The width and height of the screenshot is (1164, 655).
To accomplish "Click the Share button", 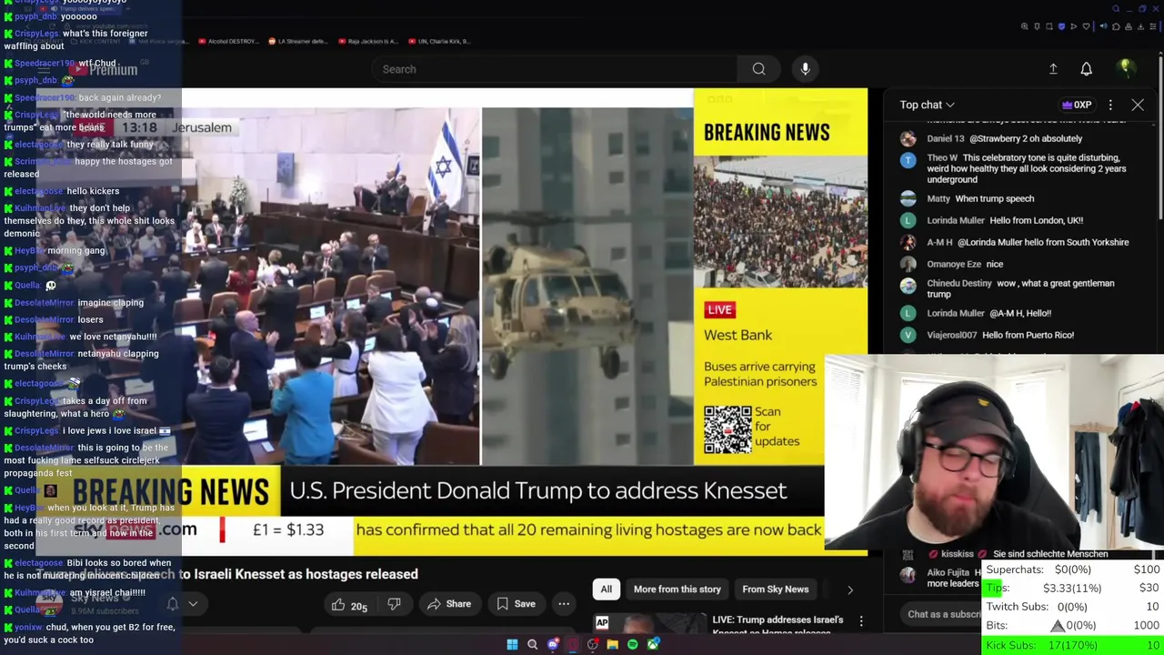I will click(x=448, y=604).
